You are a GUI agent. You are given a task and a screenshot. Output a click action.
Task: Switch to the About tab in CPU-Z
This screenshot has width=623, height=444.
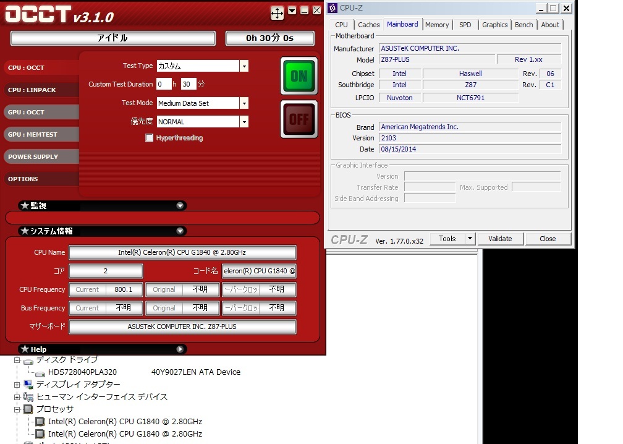click(550, 25)
